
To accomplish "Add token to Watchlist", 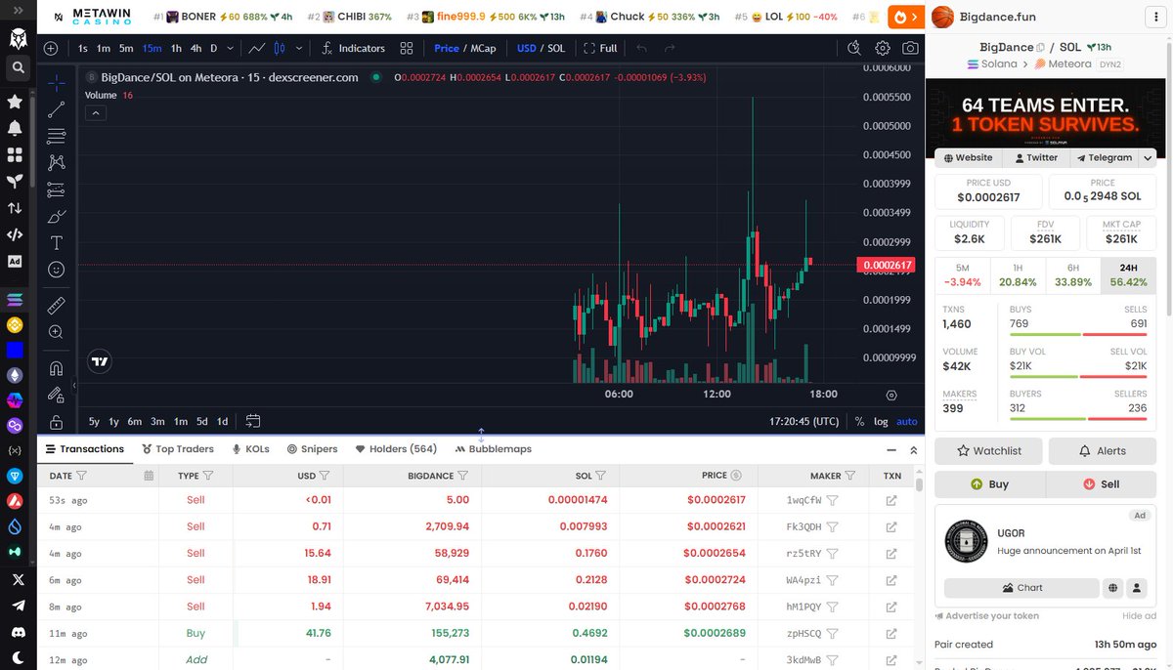I will click(x=988, y=451).
